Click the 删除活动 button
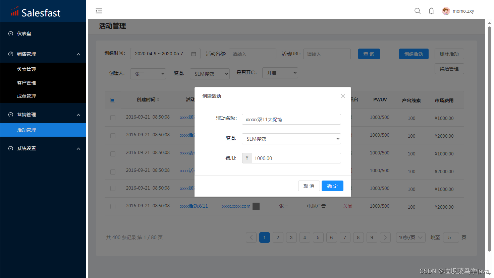The image size is (494, 278). 449,54
